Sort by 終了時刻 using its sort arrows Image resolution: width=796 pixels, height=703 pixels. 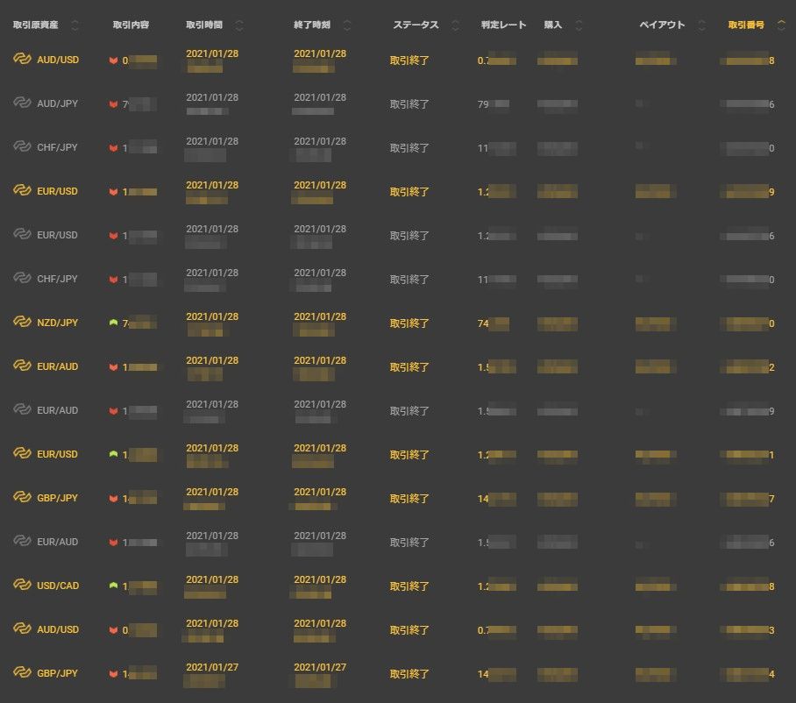coord(347,25)
